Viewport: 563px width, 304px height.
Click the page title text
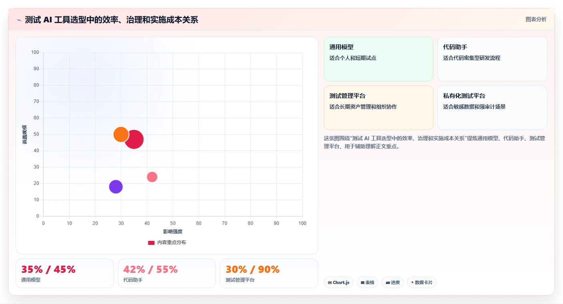pyautogui.click(x=112, y=20)
